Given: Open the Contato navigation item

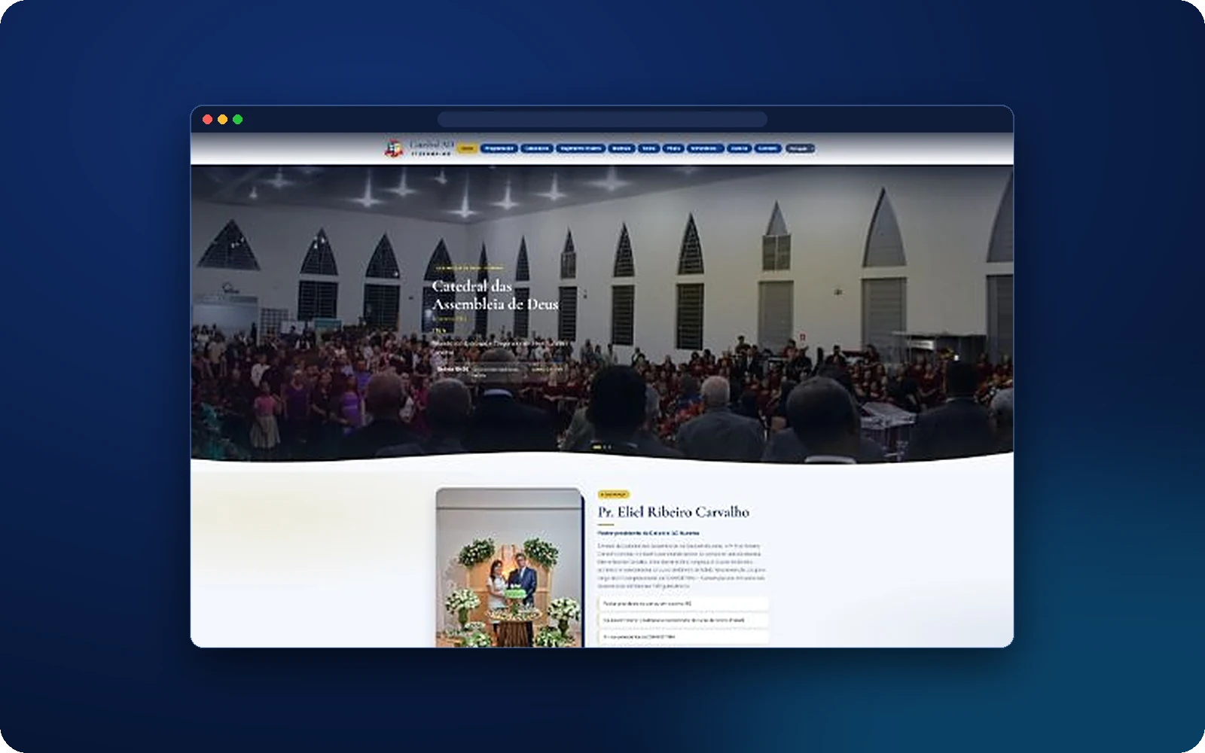Looking at the screenshot, I should point(767,148).
